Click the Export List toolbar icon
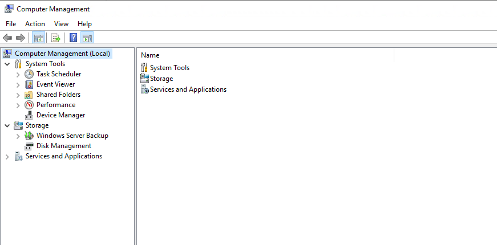Viewport: 497px width, 245px height. 56,38
